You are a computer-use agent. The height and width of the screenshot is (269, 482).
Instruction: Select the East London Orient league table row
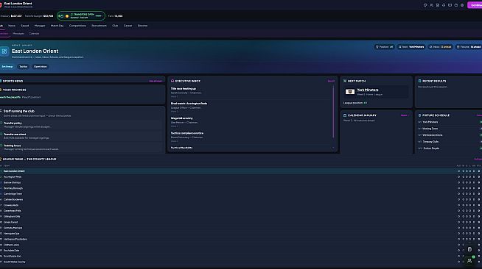point(241,171)
